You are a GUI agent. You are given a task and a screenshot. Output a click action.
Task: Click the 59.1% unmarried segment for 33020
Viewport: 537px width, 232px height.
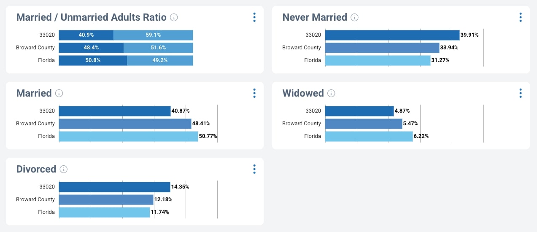click(x=153, y=35)
